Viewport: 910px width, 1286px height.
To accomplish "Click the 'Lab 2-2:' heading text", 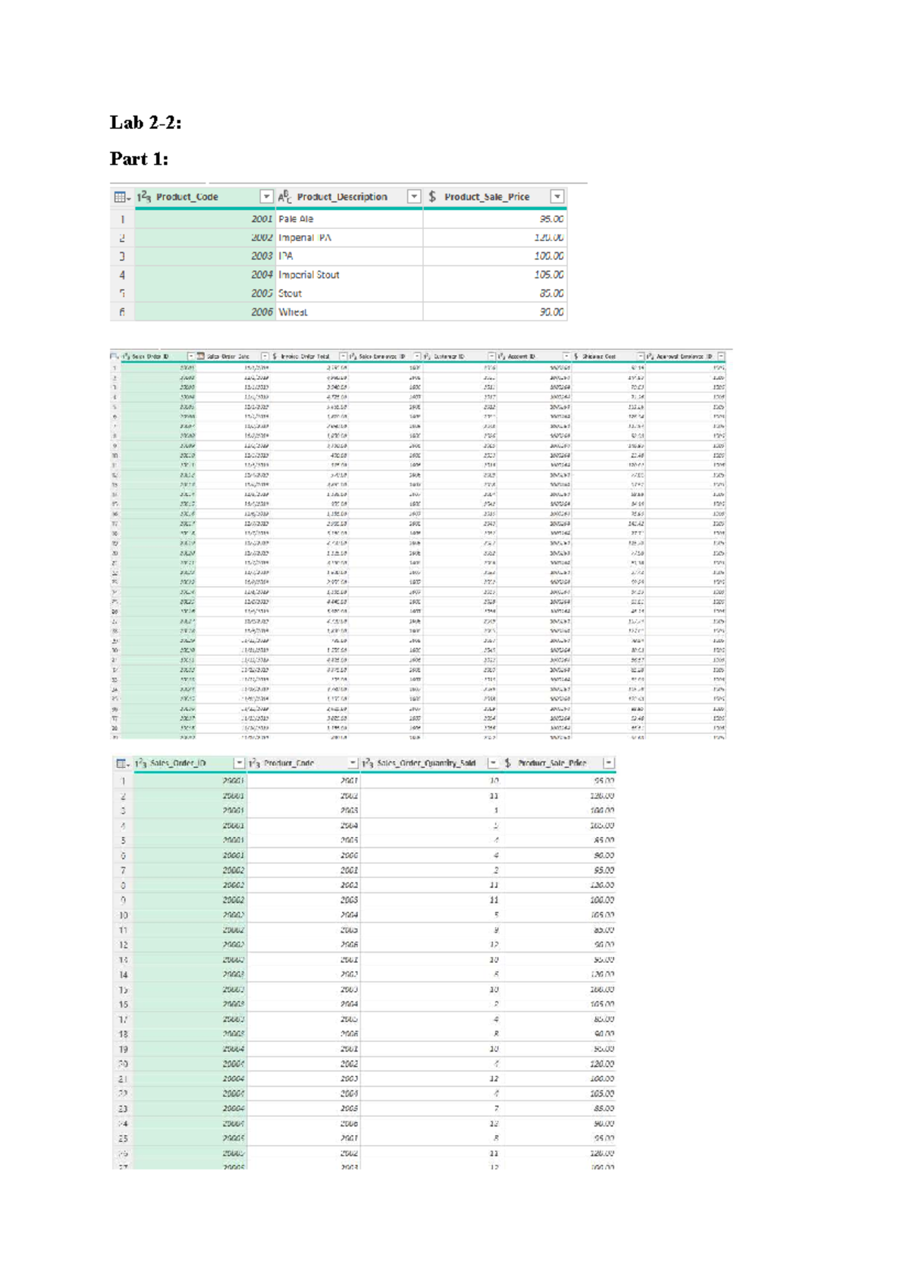I will [x=146, y=123].
